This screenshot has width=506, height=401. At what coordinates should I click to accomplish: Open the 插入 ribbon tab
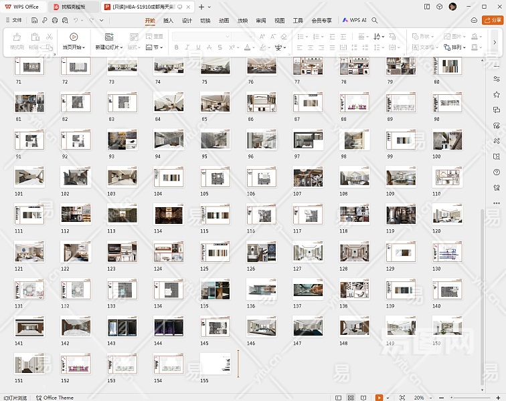pos(168,20)
